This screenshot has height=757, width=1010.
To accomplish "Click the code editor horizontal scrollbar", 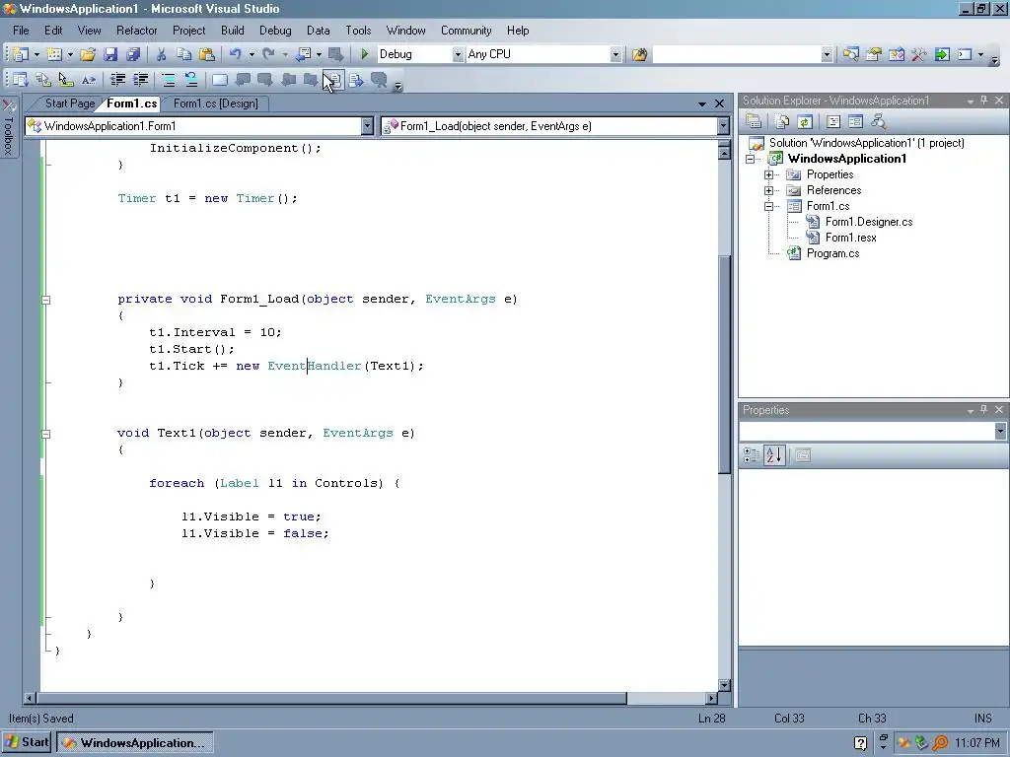I will (331, 699).
